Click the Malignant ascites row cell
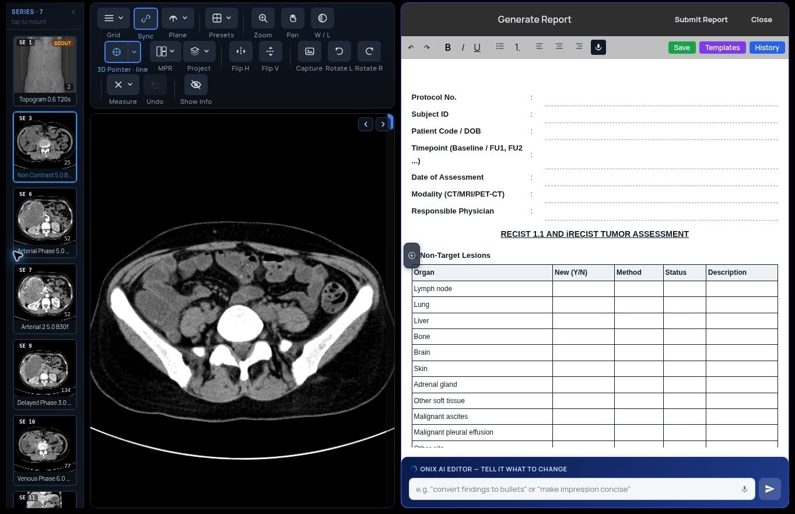Screen dimensions: 795x514 482,417
